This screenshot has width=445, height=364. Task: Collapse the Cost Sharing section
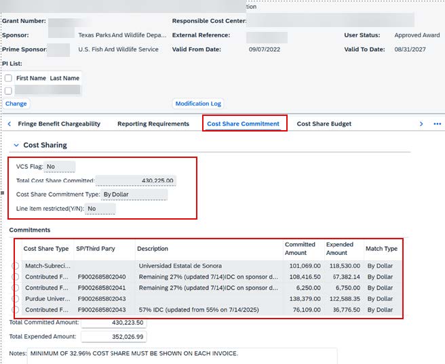(x=16, y=145)
